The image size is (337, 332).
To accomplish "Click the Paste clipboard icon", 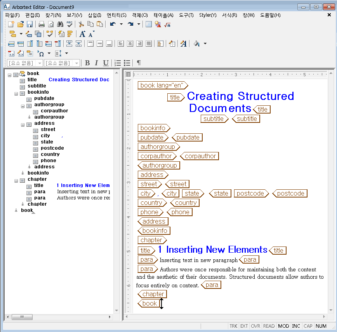I will coord(100,24).
